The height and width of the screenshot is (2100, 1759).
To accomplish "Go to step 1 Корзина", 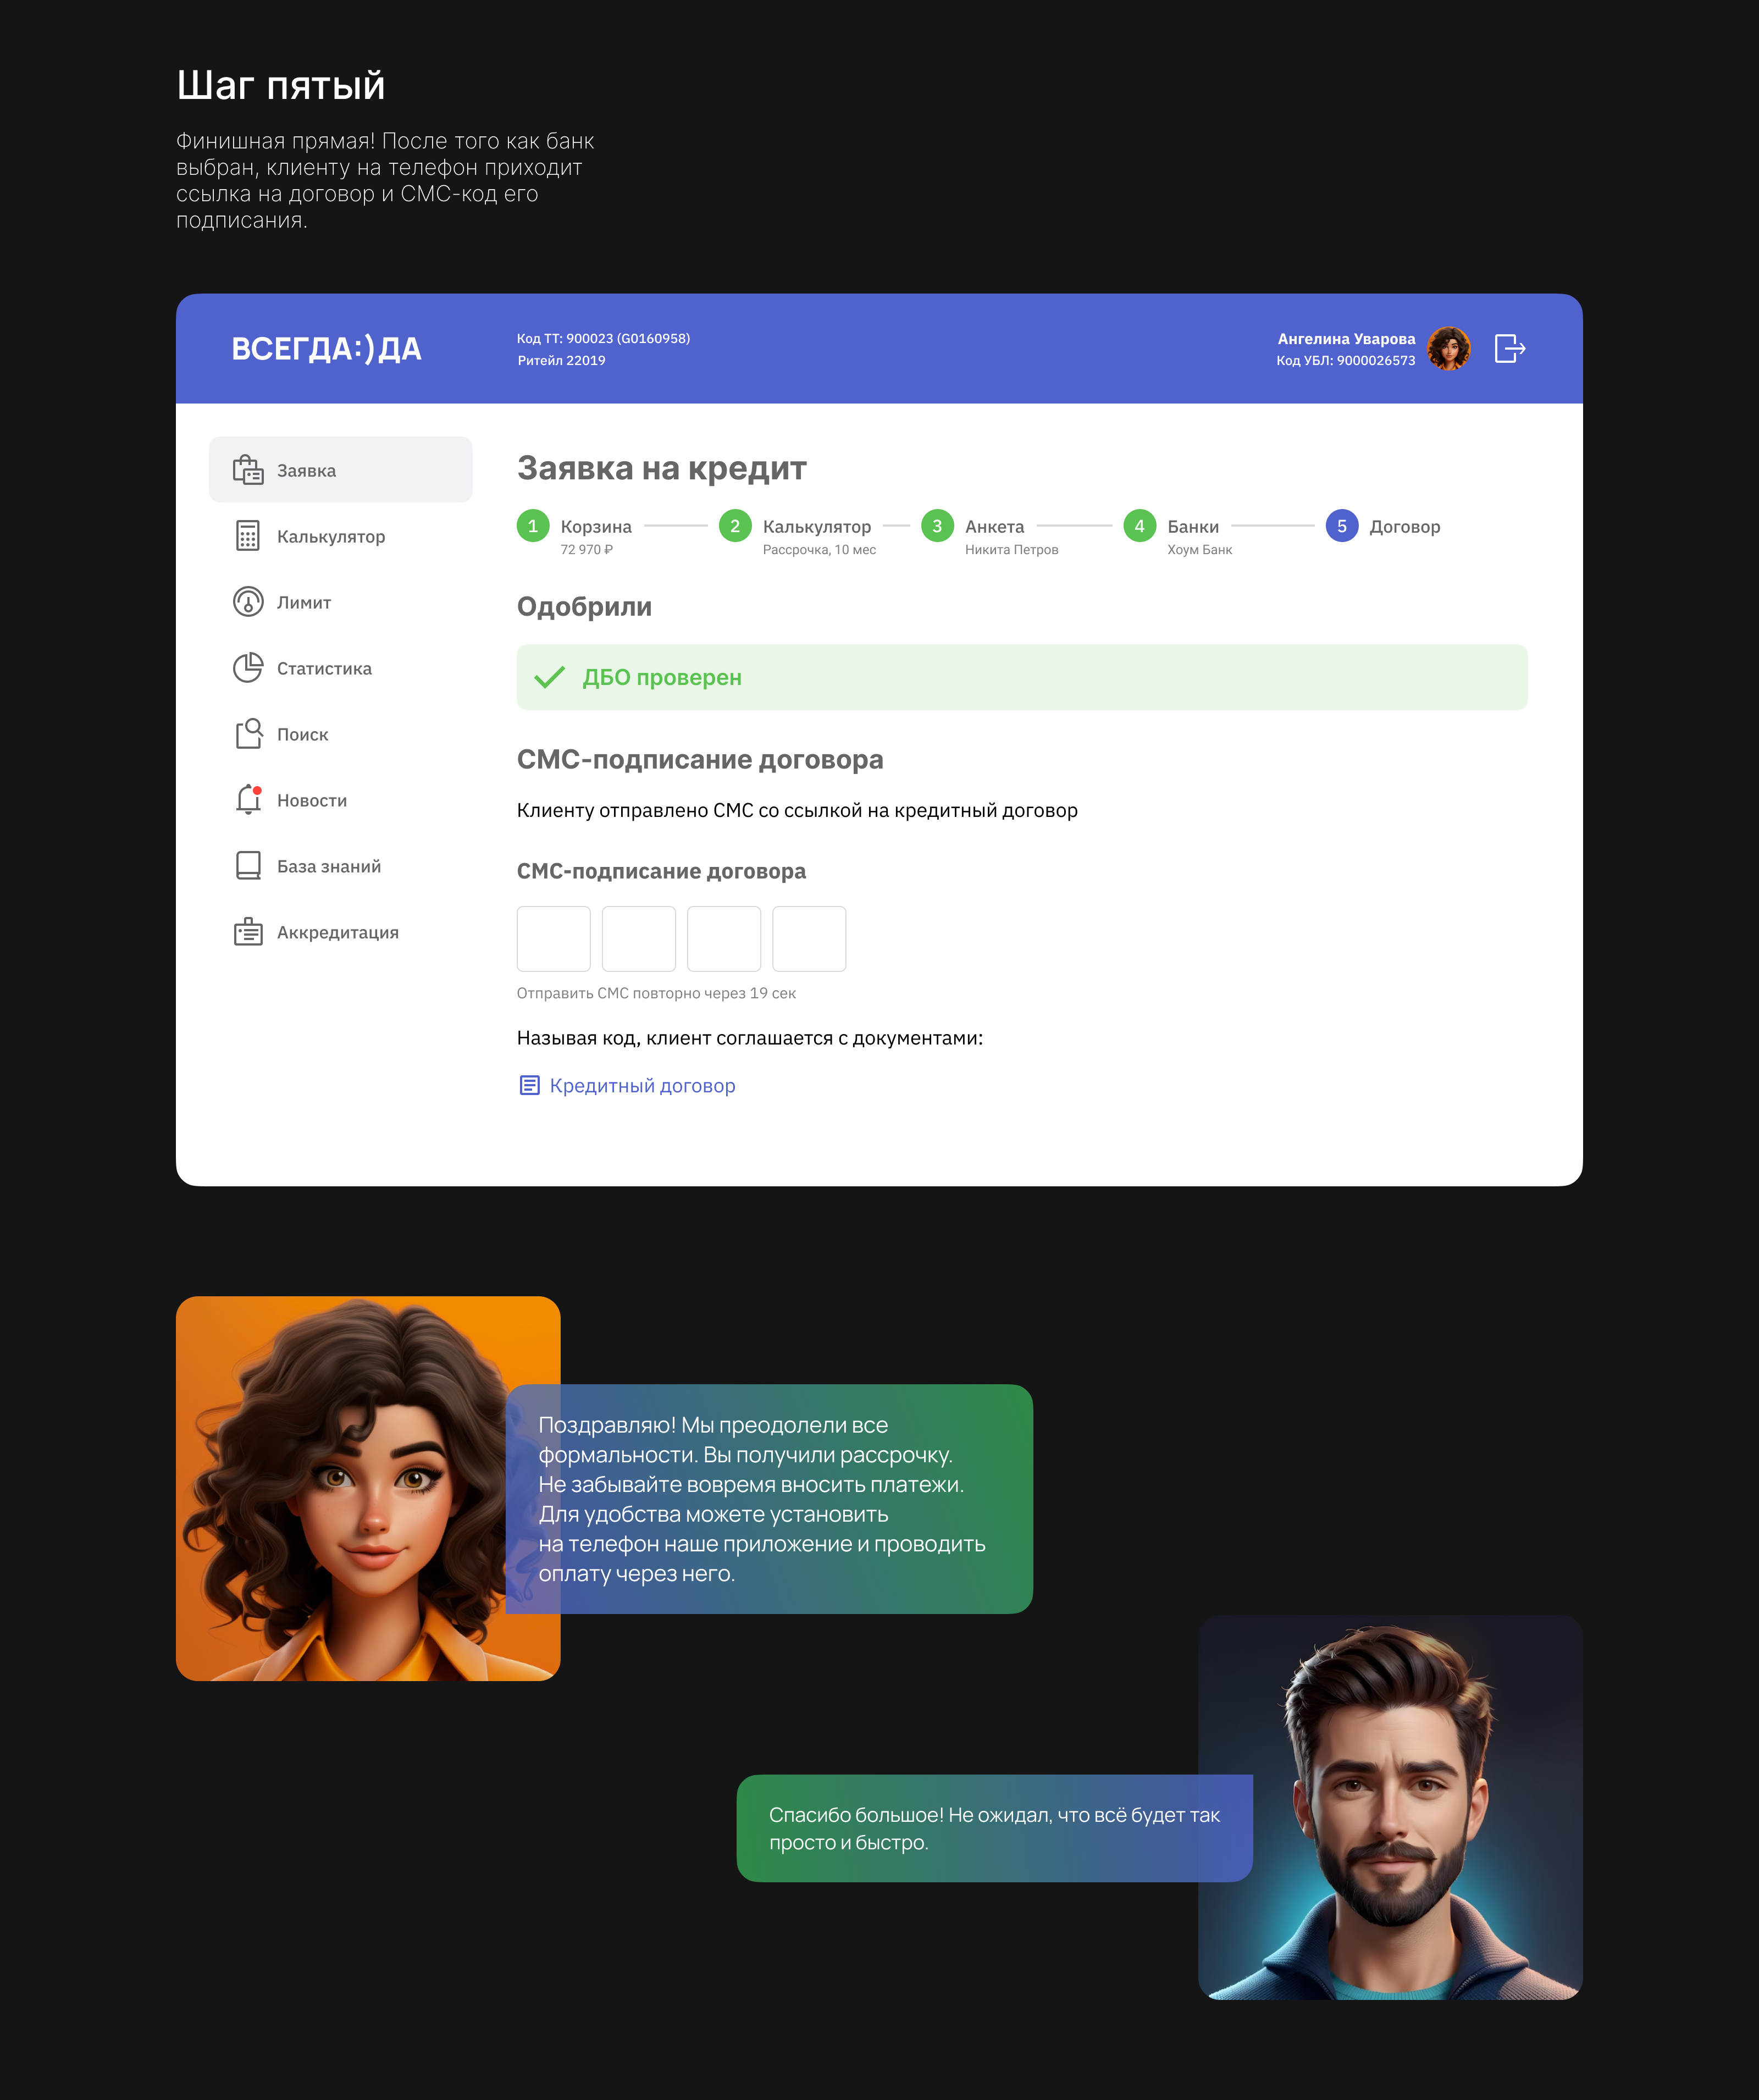I will 533,526.
